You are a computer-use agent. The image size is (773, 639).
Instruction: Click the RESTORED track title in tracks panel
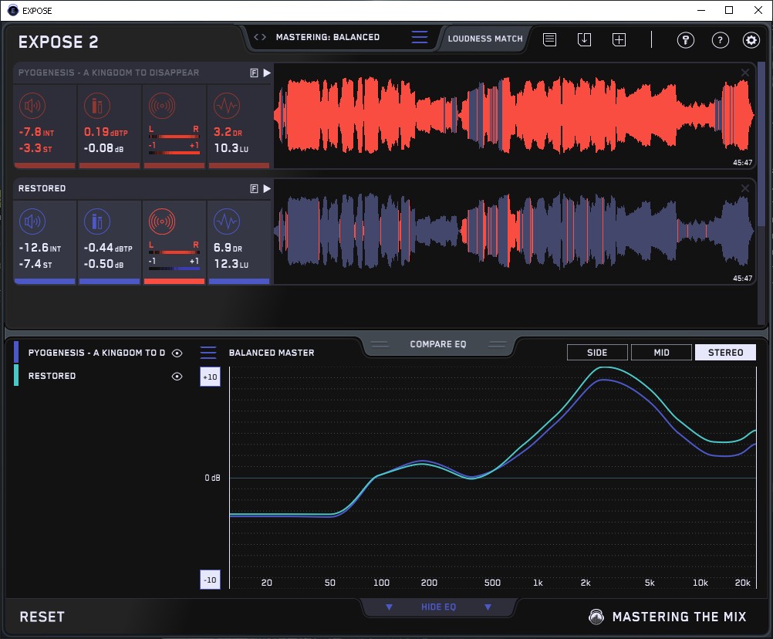click(x=42, y=188)
